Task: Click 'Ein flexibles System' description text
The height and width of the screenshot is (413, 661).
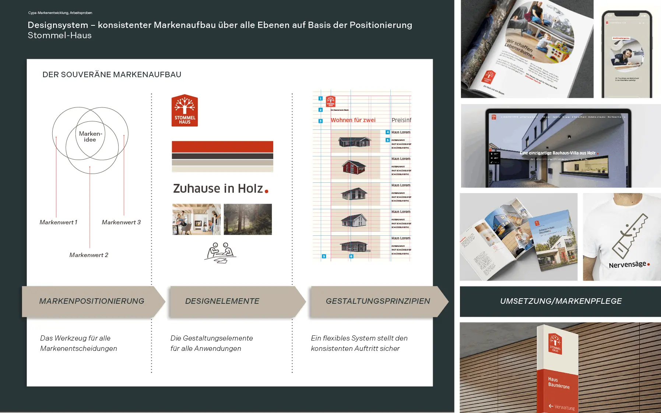Action: click(359, 343)
